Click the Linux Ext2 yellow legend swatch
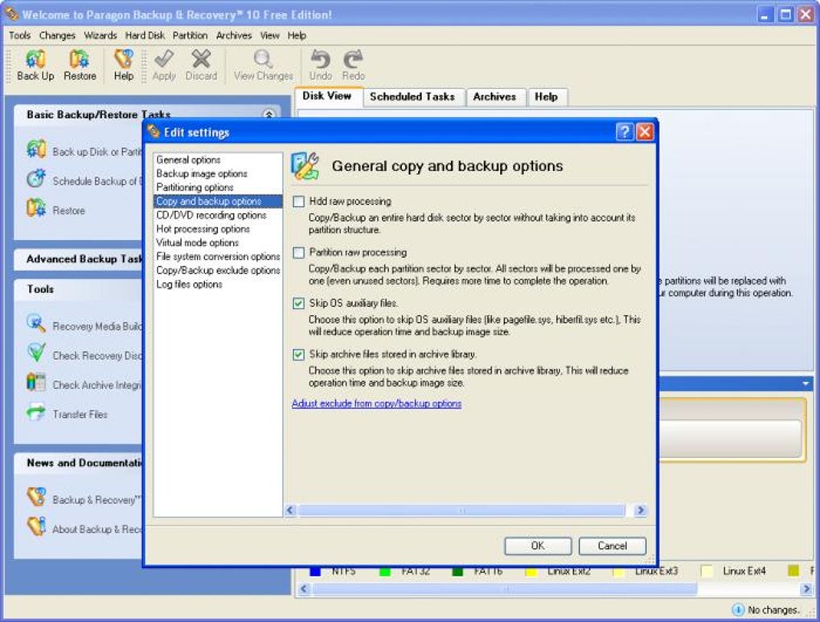 tap(531, 572)
